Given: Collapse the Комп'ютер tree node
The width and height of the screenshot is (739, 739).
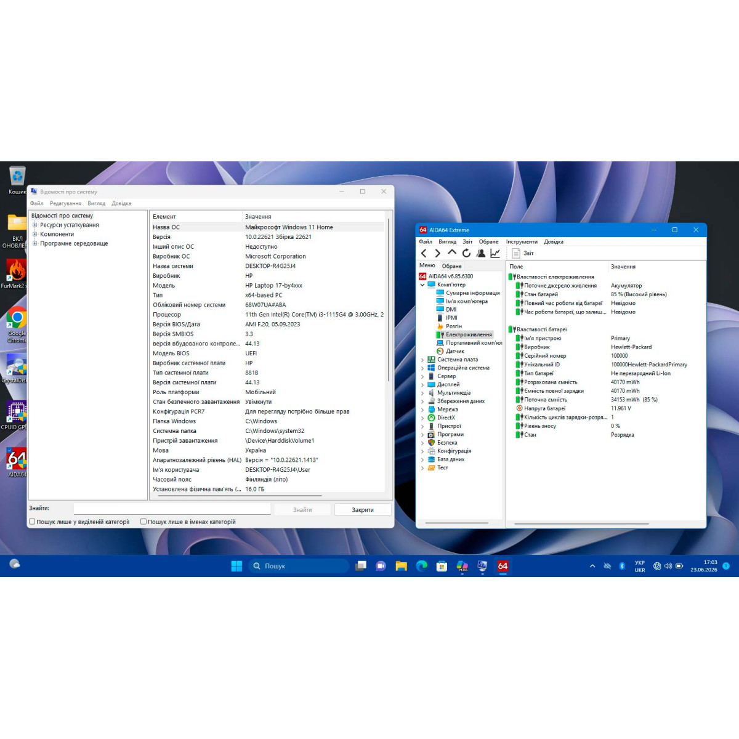Looking at the screenshot, I should (422, 285).
